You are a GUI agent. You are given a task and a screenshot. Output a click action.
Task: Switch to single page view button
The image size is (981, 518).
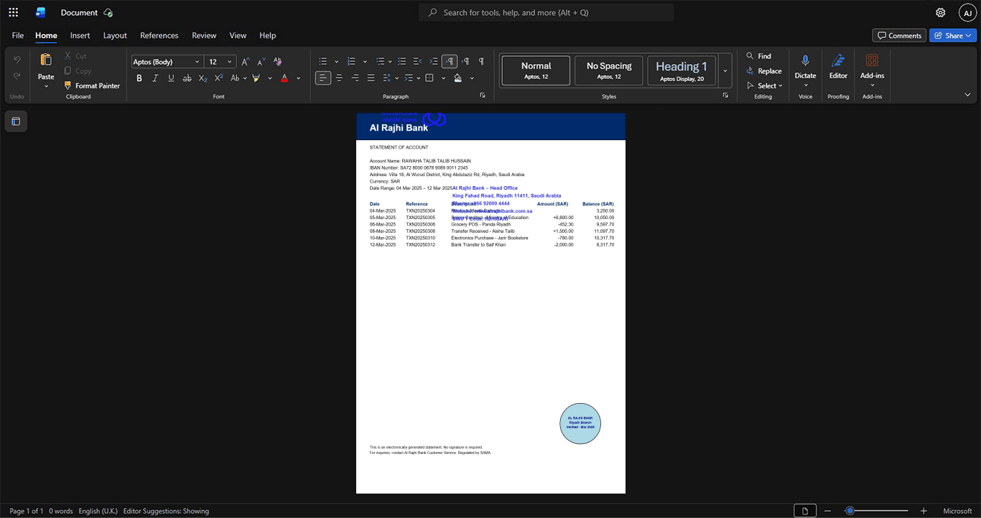pyautogui.click(x=805, y=511)
